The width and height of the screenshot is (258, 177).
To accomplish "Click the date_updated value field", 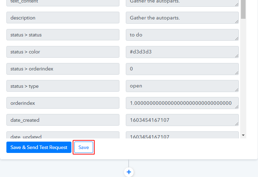I will click(x=182, y=135).
